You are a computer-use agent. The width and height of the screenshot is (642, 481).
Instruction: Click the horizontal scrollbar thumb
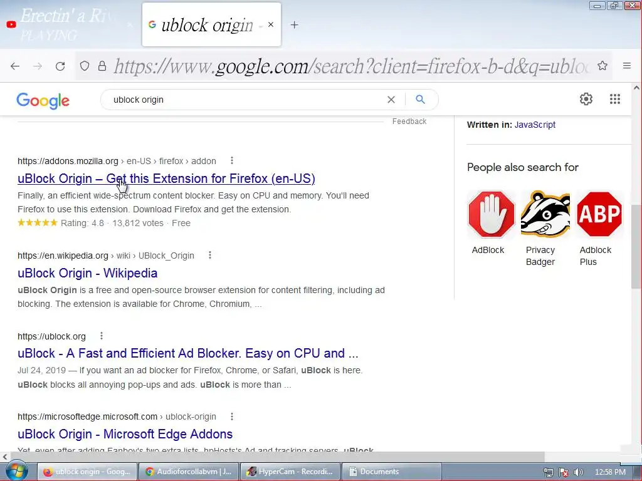(278, 457)
